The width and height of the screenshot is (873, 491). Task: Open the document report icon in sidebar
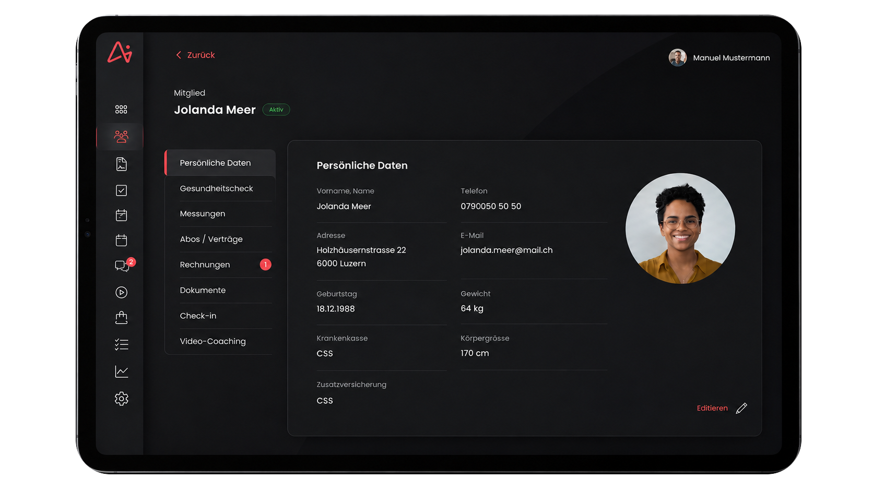[121, 164]
